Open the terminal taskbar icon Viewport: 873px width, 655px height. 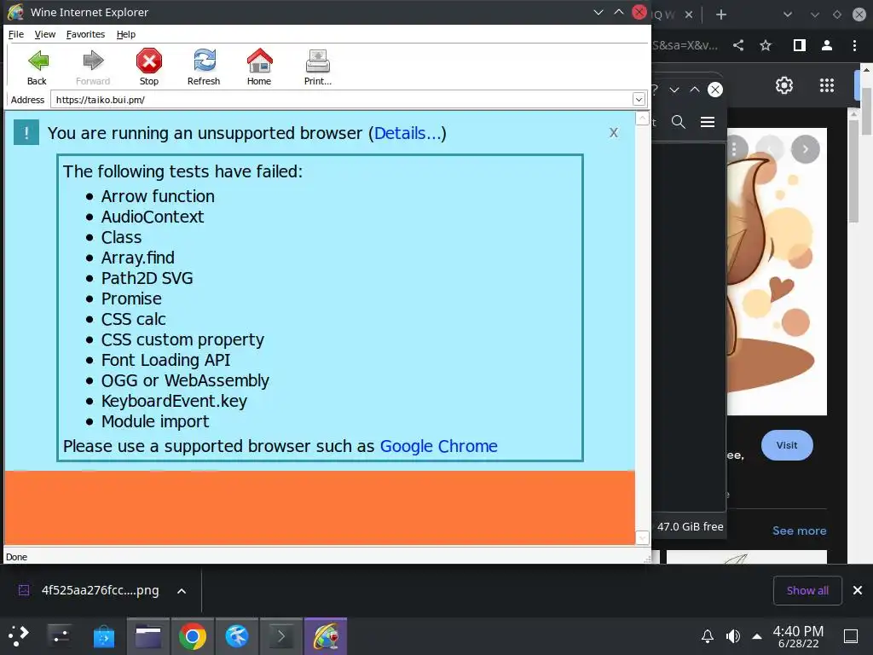(281, 636)
